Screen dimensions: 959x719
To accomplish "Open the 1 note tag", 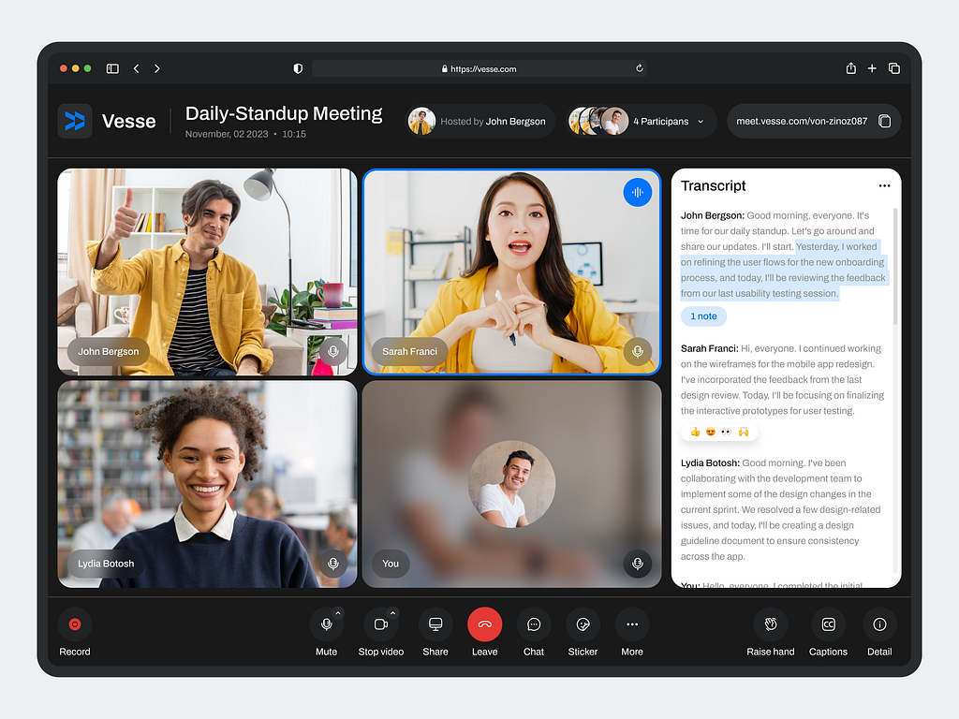I will (703, 316).
